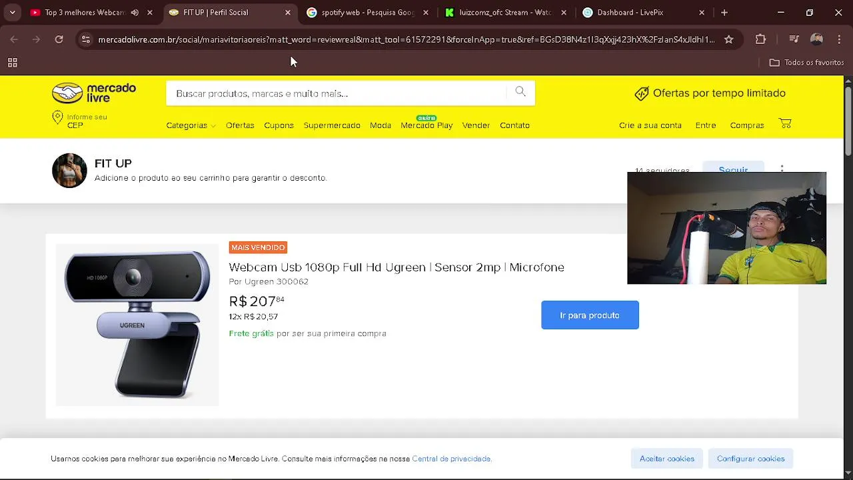This screenshot has height=480, width=853.
Task: Bookmark this page with star icon
Action: pyautogui.click(x=728, y=39)
